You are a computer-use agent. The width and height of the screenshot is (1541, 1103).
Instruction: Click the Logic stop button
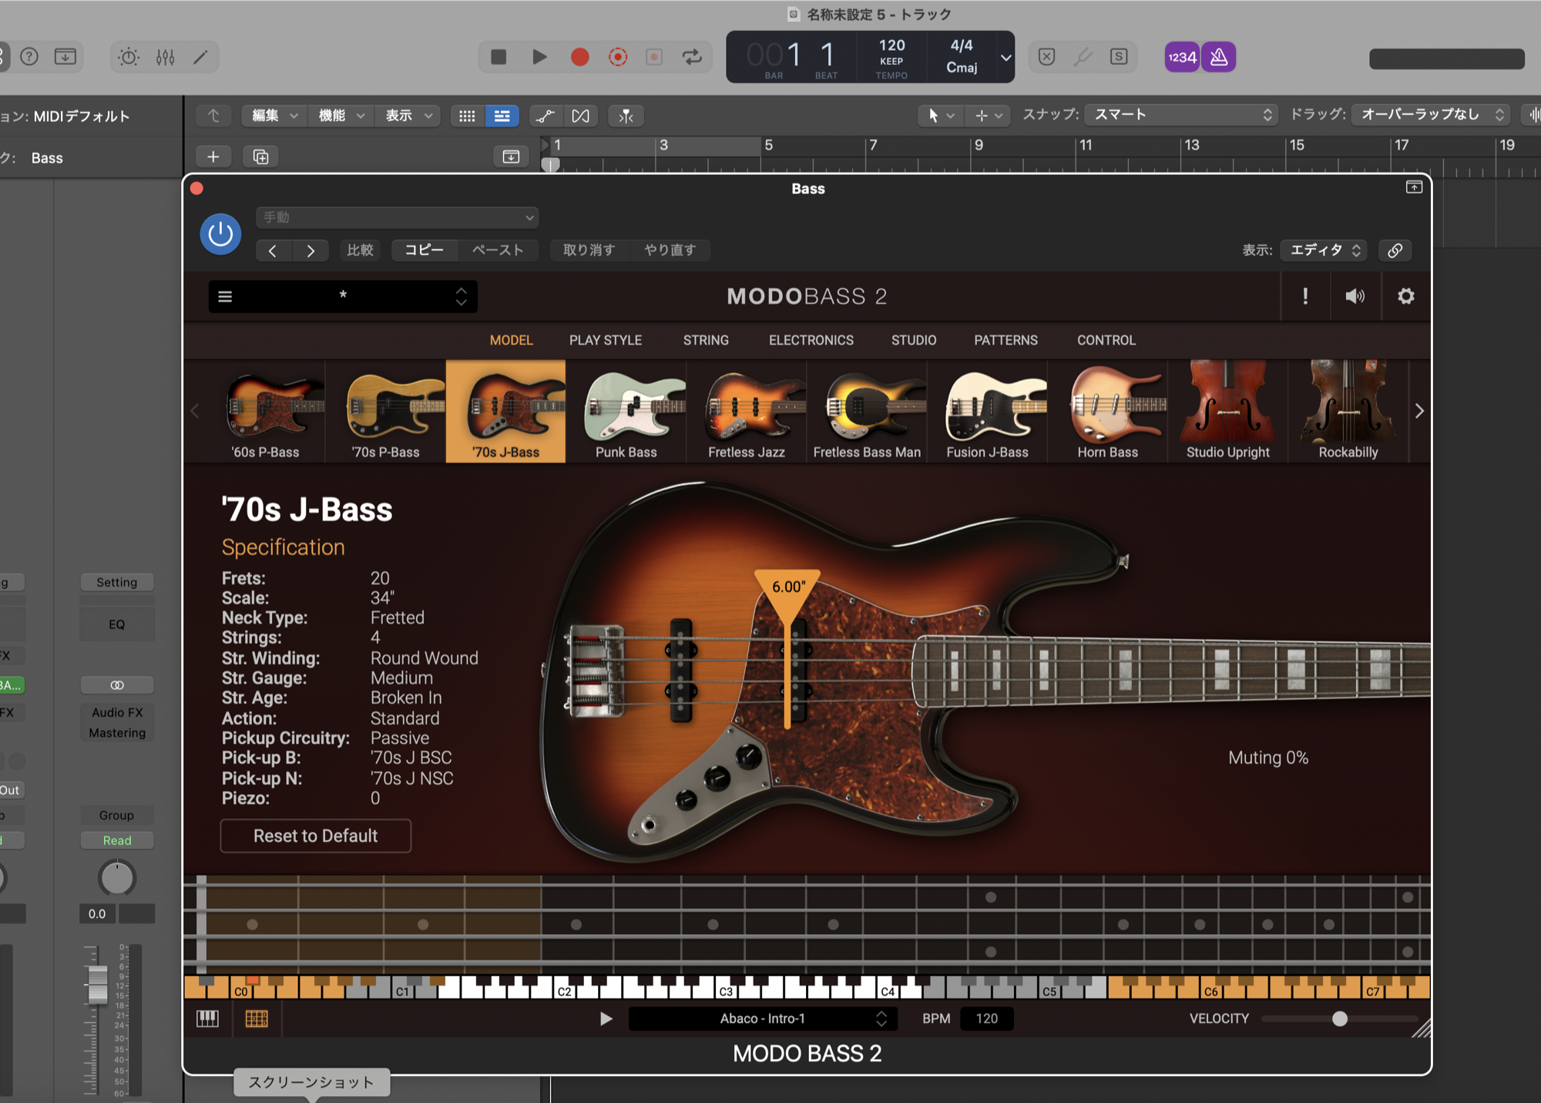[x=499, y=57]
